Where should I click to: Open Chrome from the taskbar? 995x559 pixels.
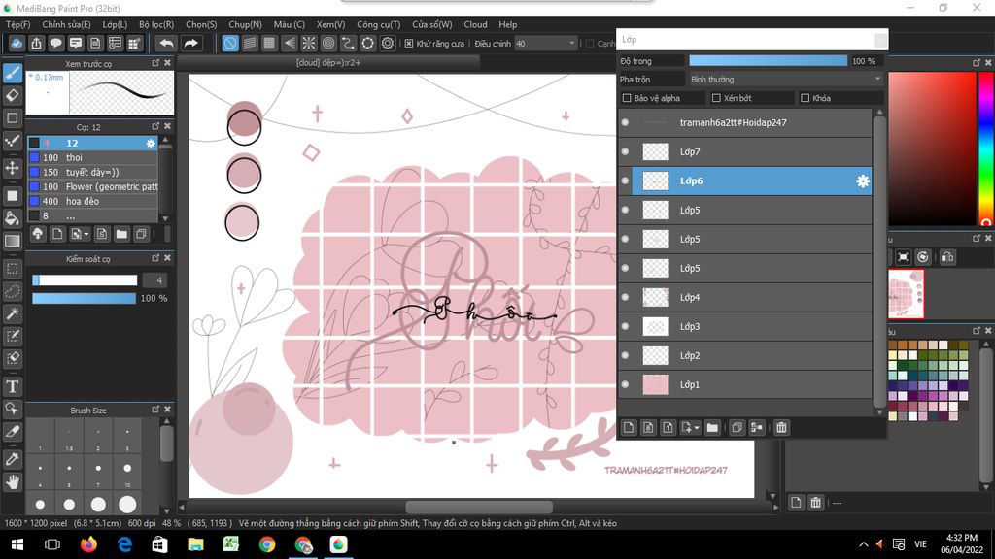[266, 544]
